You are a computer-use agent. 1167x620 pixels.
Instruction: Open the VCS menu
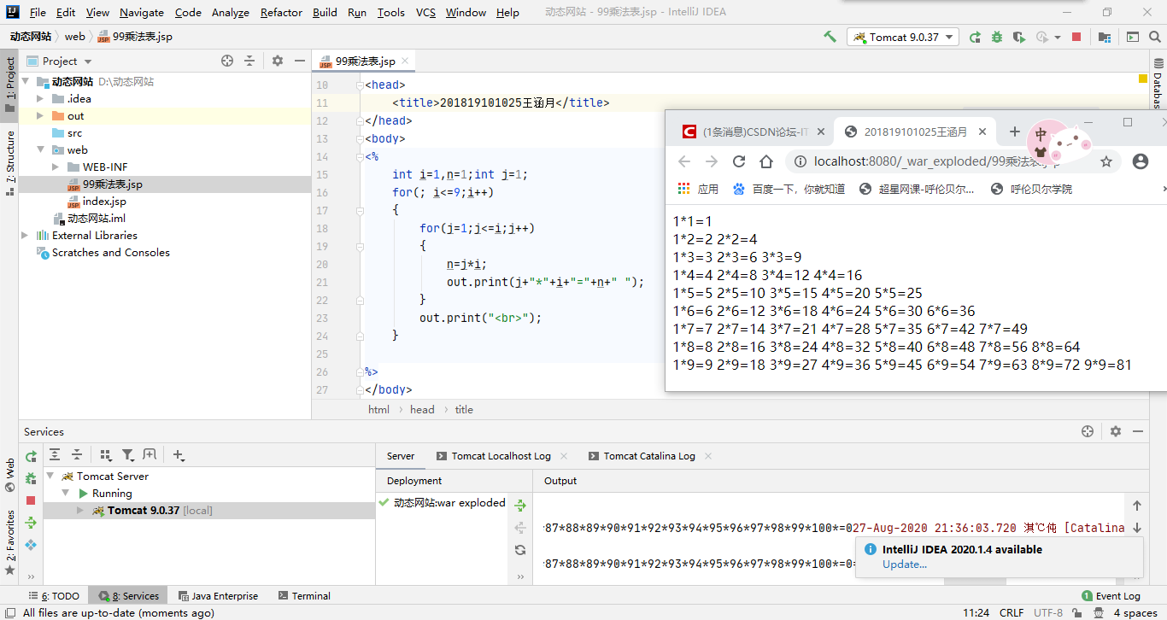pyautogui.click(x=425, y=12)
